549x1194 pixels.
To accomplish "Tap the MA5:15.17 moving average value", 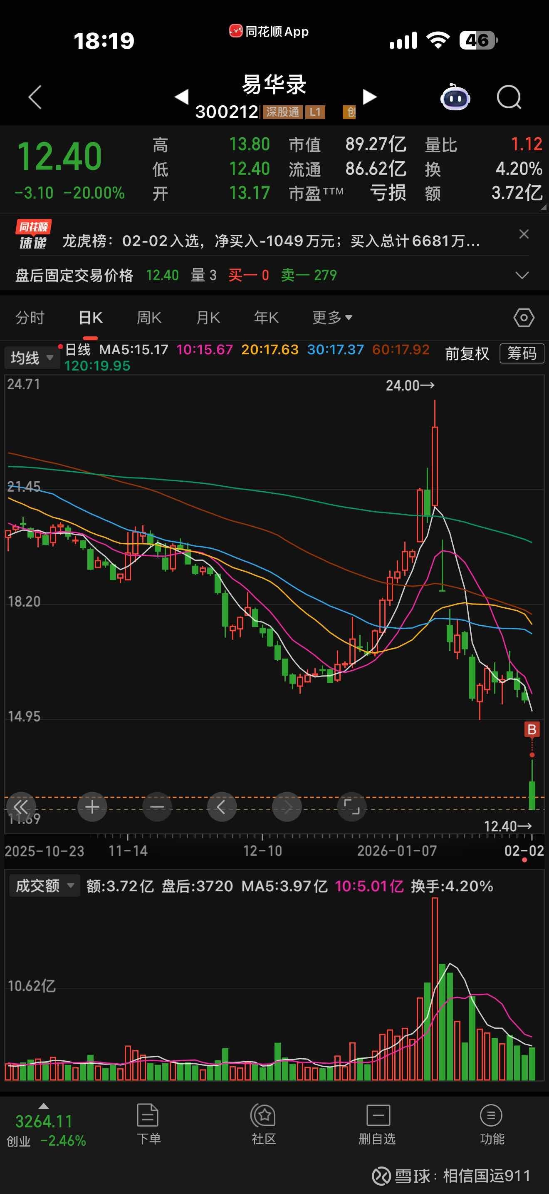I will tap(134, 349).
